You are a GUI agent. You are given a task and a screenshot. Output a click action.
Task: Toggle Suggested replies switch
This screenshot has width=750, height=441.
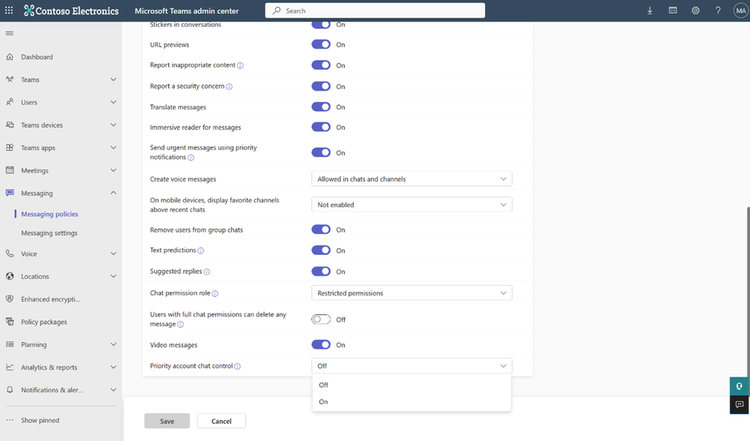321,271
